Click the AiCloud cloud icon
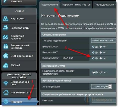Screen dimensions: 119x108 (x=6, y=65)
